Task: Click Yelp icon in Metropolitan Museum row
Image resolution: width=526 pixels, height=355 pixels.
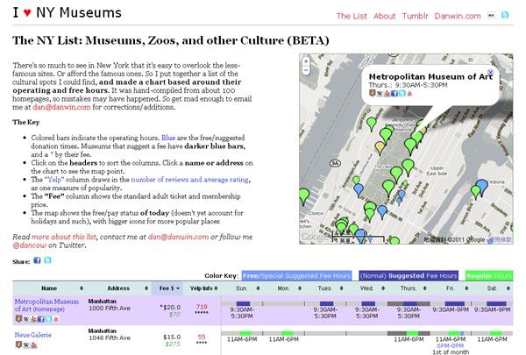Action: 33,319
